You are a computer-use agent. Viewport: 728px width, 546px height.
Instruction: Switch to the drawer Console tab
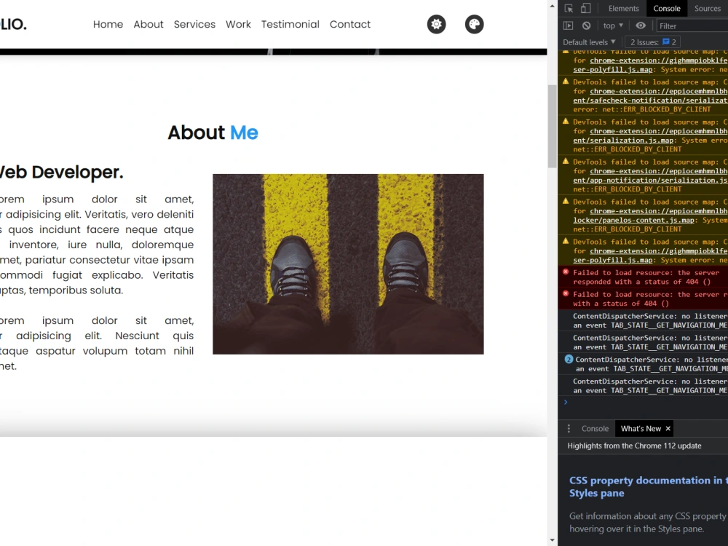click(595, 429)
